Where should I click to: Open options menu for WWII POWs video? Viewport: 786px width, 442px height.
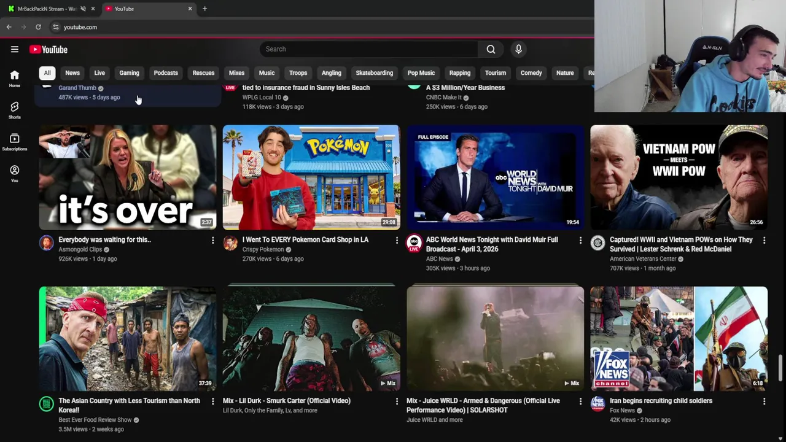(x=764, y=240)
